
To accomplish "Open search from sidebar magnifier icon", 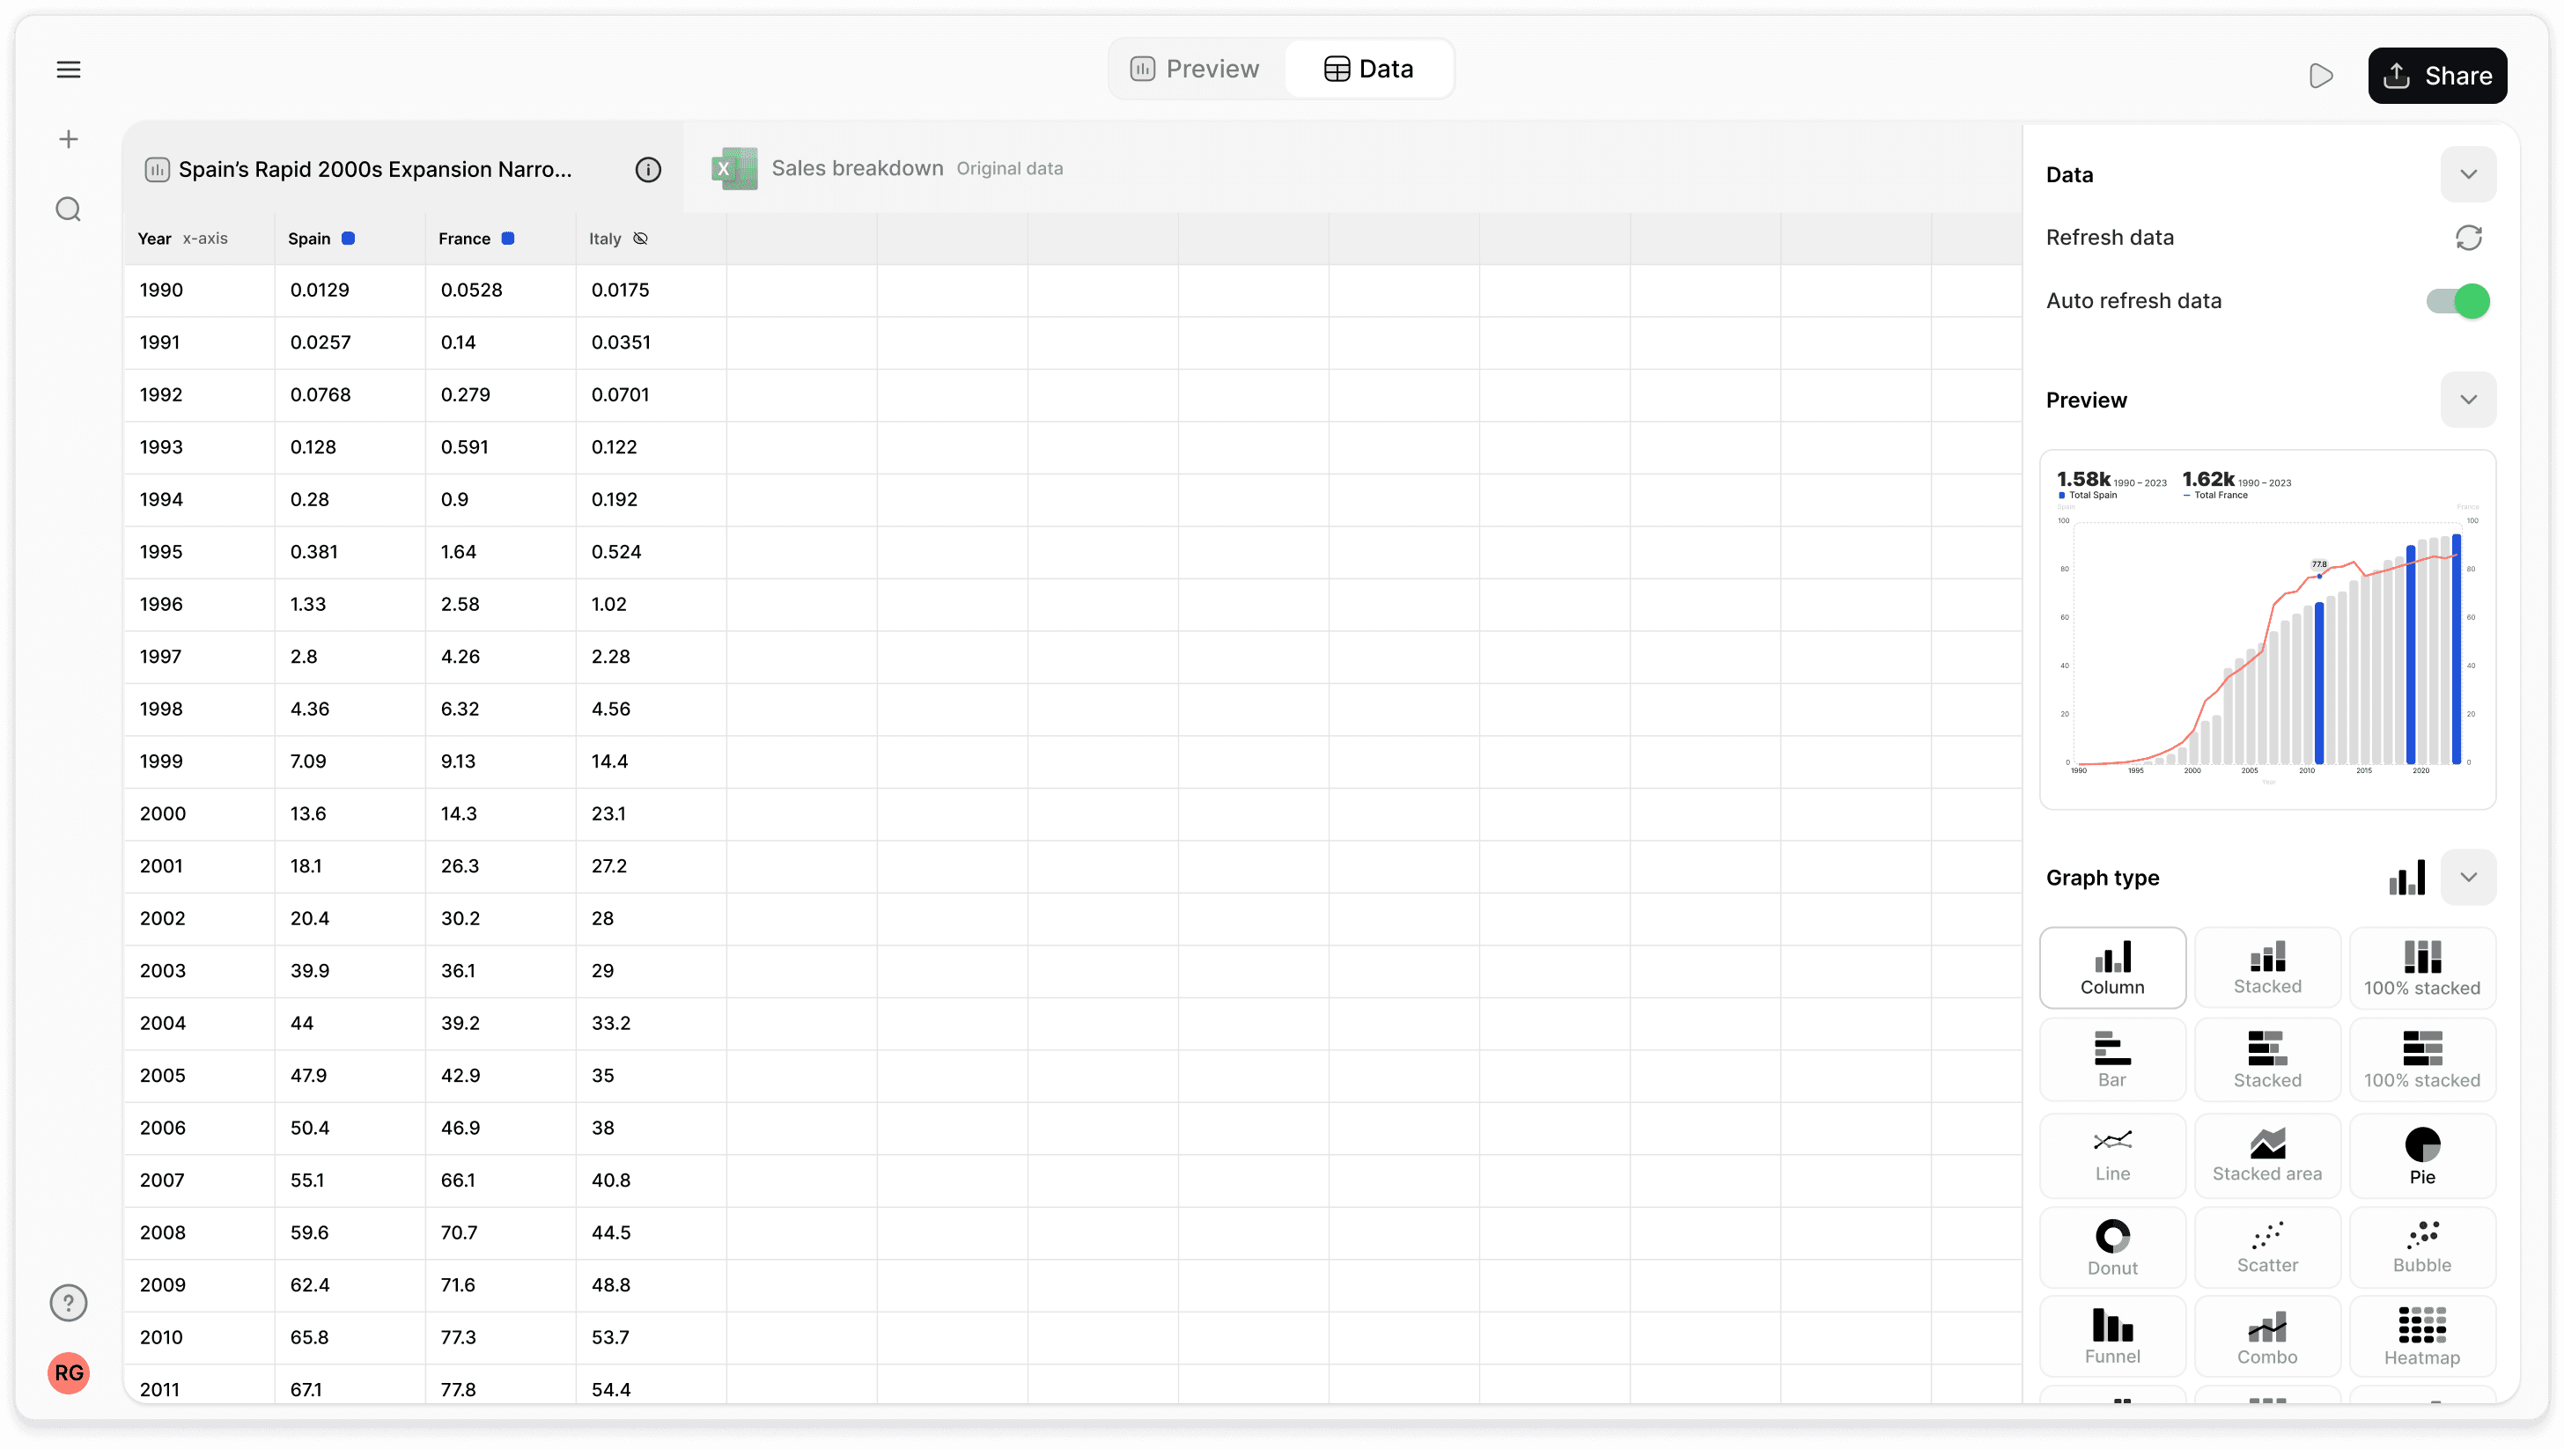I will (69, 209).
